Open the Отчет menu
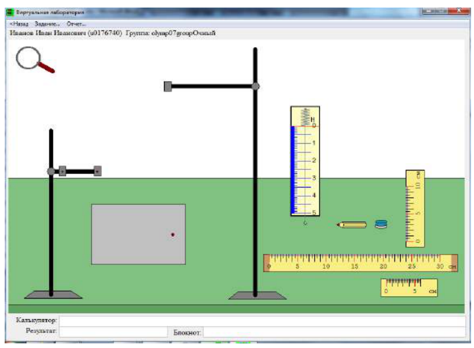474x348 pixels. click(x=76, y=24)
